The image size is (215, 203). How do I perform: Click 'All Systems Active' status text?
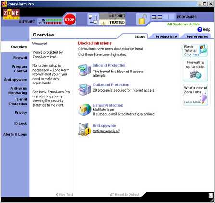click(183, 24)
